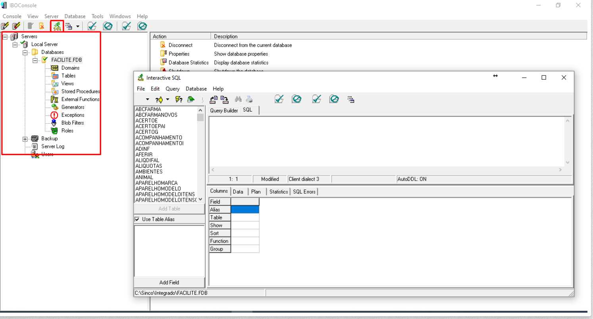593x319 pixels.
Task: Click the Register Server icon in IBOConsole toolbar
Action: point(5,26)
